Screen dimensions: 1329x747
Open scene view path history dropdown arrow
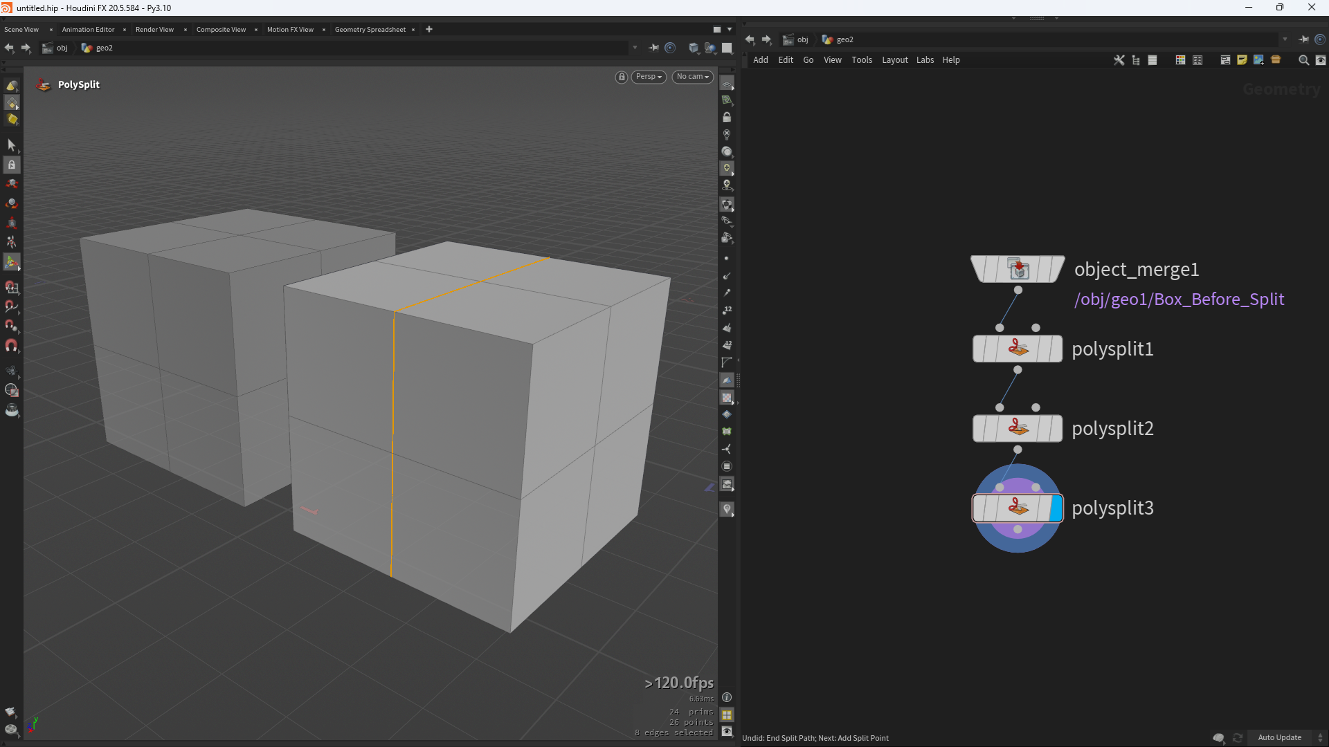coord(635,48)
